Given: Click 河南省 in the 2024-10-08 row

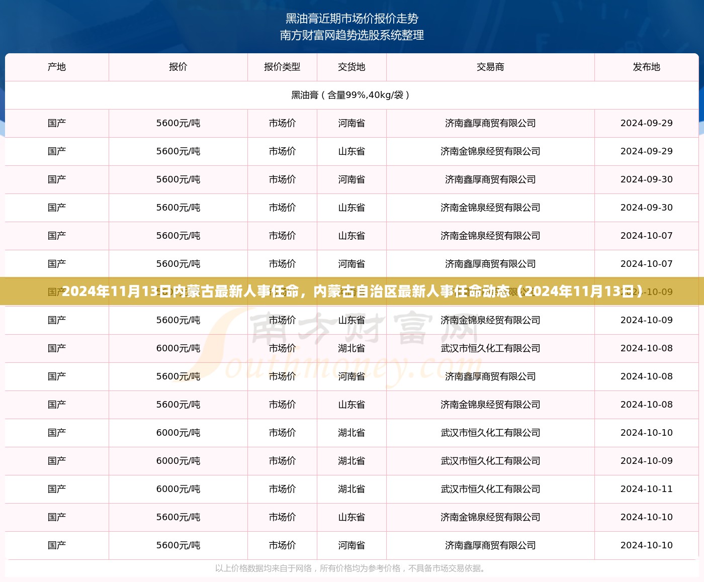Looking at the screenshot, I should (x=351, y=376).
